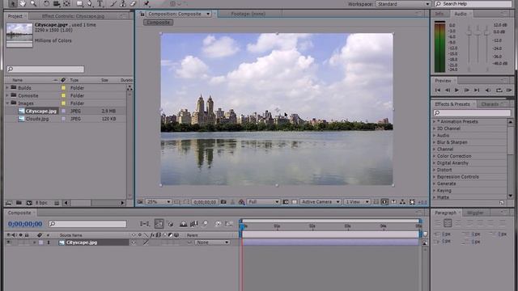518x291 pixels.
Task: Open the Paragraph tab
Action: click(x=445, y=213)
